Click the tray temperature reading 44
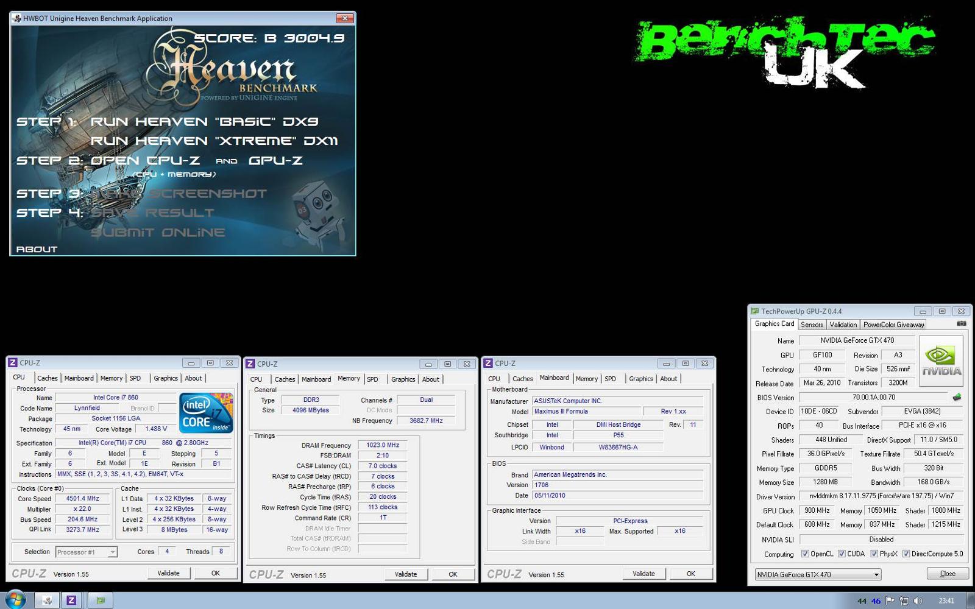 point(862,601)
